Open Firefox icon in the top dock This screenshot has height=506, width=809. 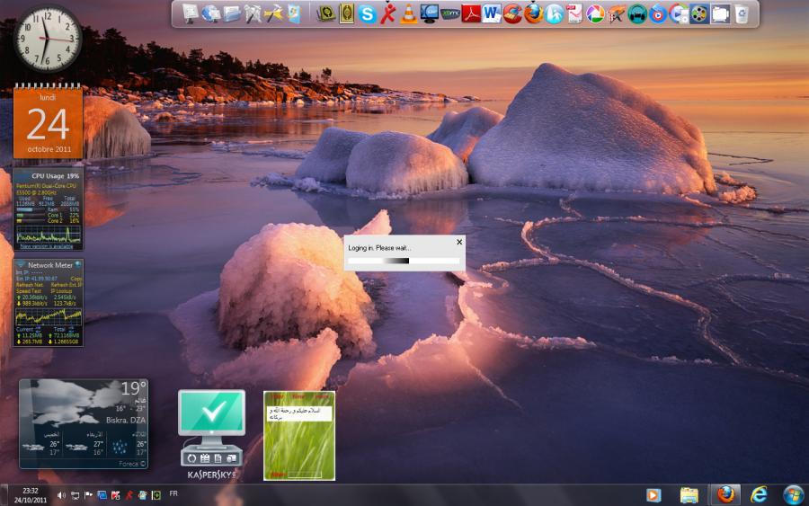point(533,13)
